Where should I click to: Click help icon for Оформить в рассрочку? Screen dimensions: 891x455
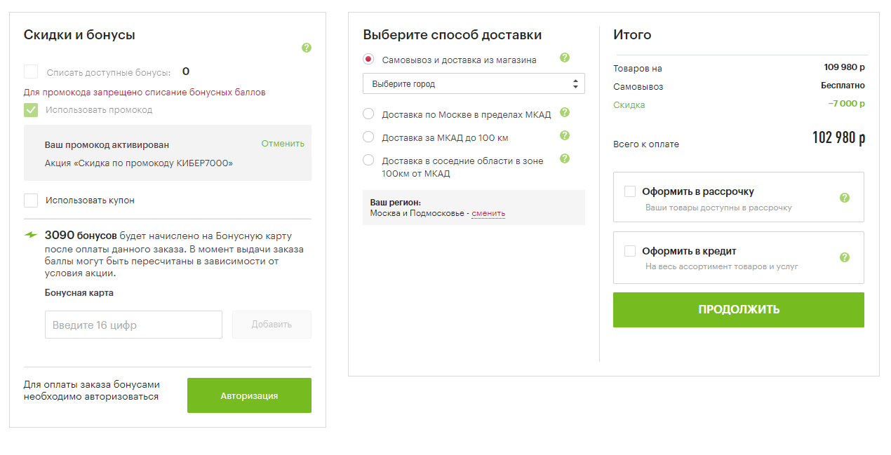(x=845, y=198)
